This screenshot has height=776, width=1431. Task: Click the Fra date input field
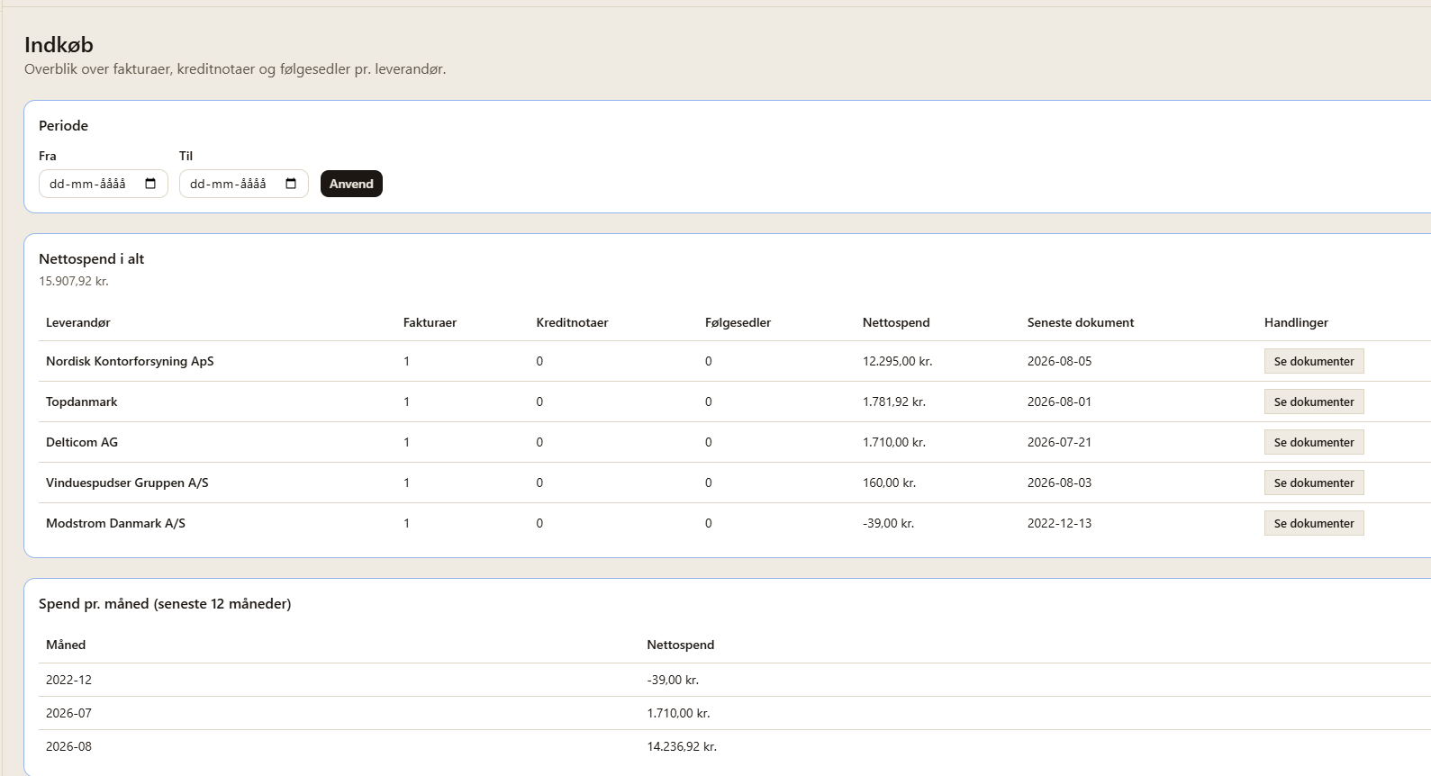[x=104, y=184]
